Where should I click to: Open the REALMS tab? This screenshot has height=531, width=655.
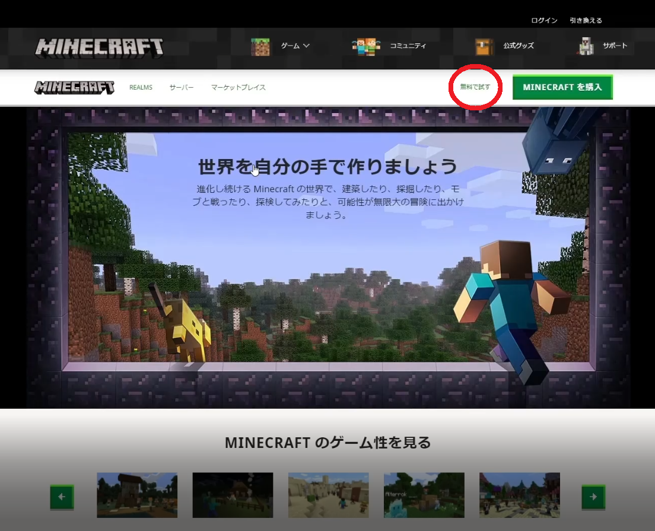(x=141, y=87)
